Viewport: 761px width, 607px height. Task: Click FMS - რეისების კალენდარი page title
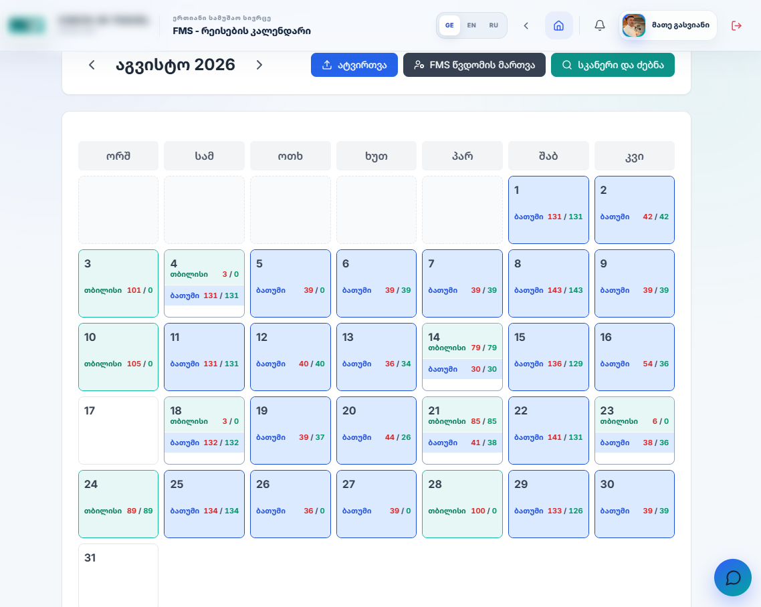241,31
